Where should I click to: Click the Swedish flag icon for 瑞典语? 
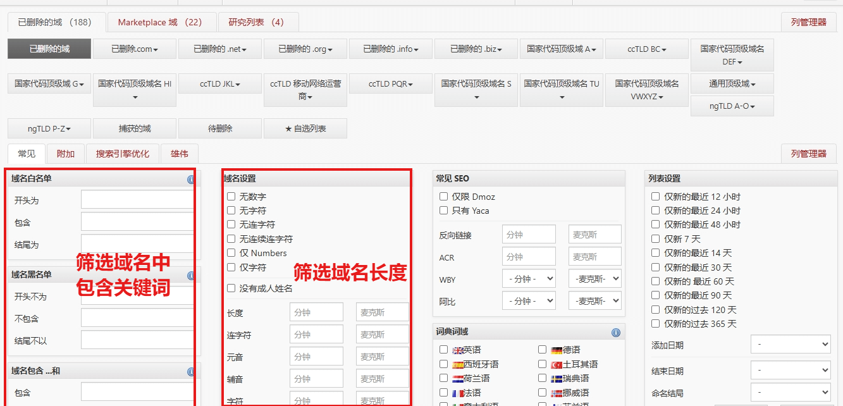point(557,379)
